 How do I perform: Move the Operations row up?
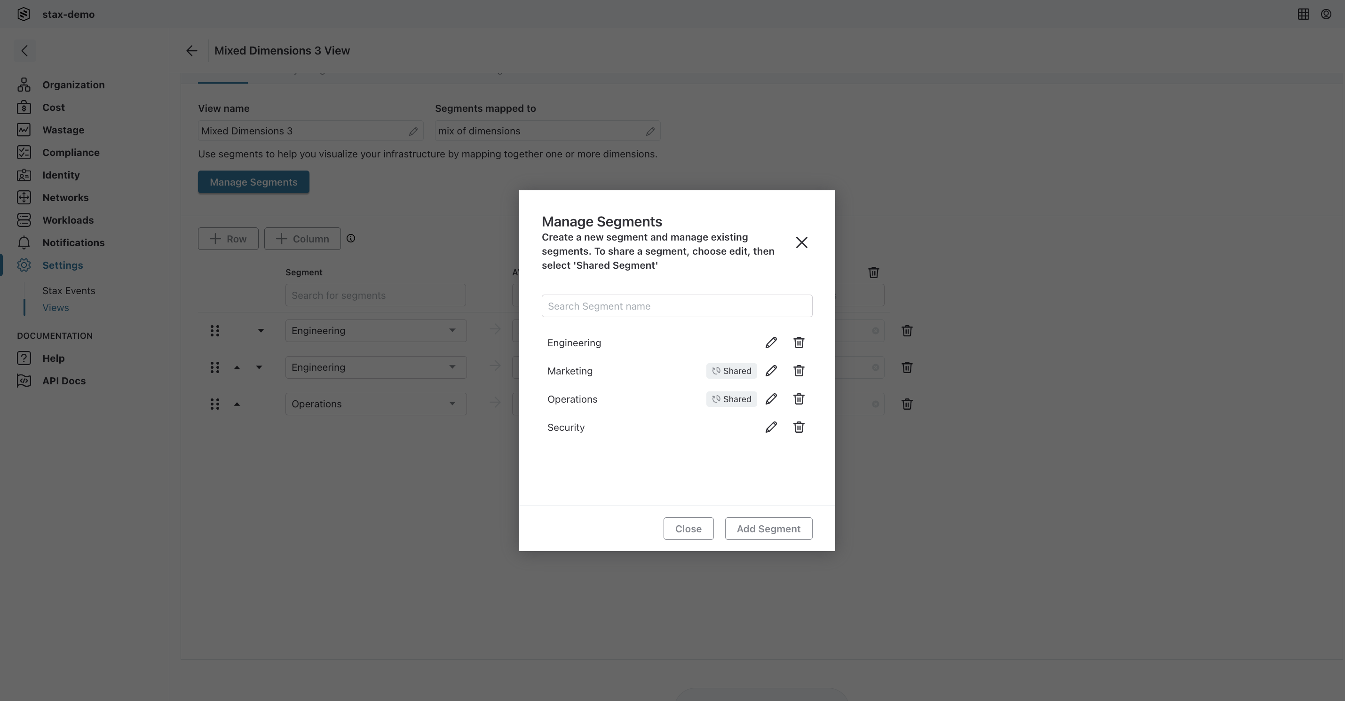(237, 404)
